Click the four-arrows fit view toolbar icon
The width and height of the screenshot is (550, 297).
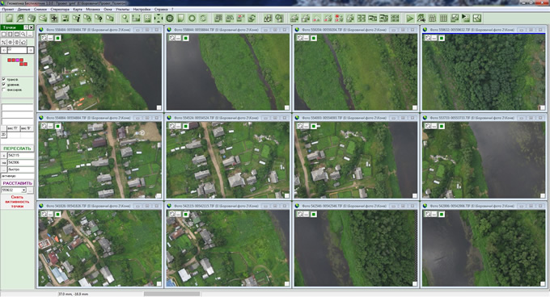point(159,19)
